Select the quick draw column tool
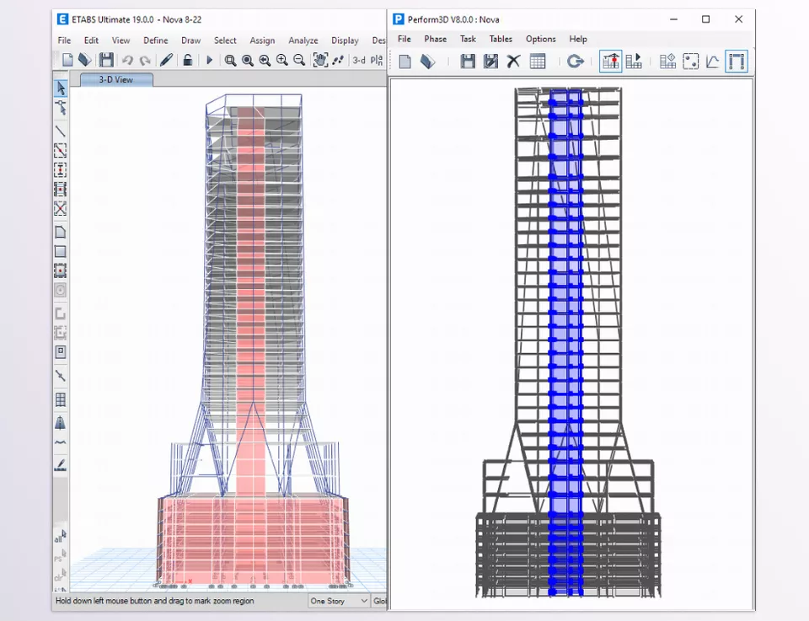This screenshot has height=621, width=809. (61, 169)
